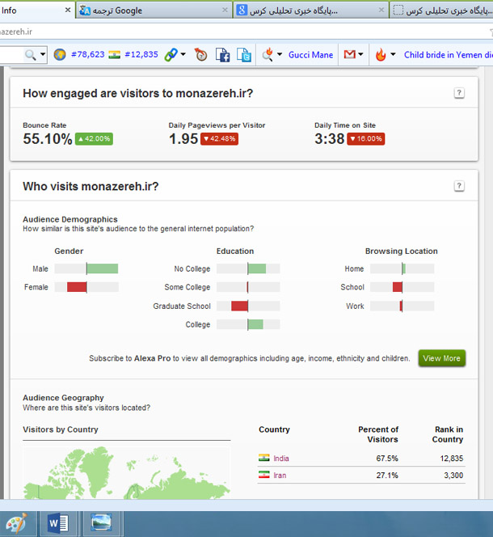Screen dimensions: 493x537
Task: Click the hot searches magnifier flame icon
Action: [x=268, y=54]
